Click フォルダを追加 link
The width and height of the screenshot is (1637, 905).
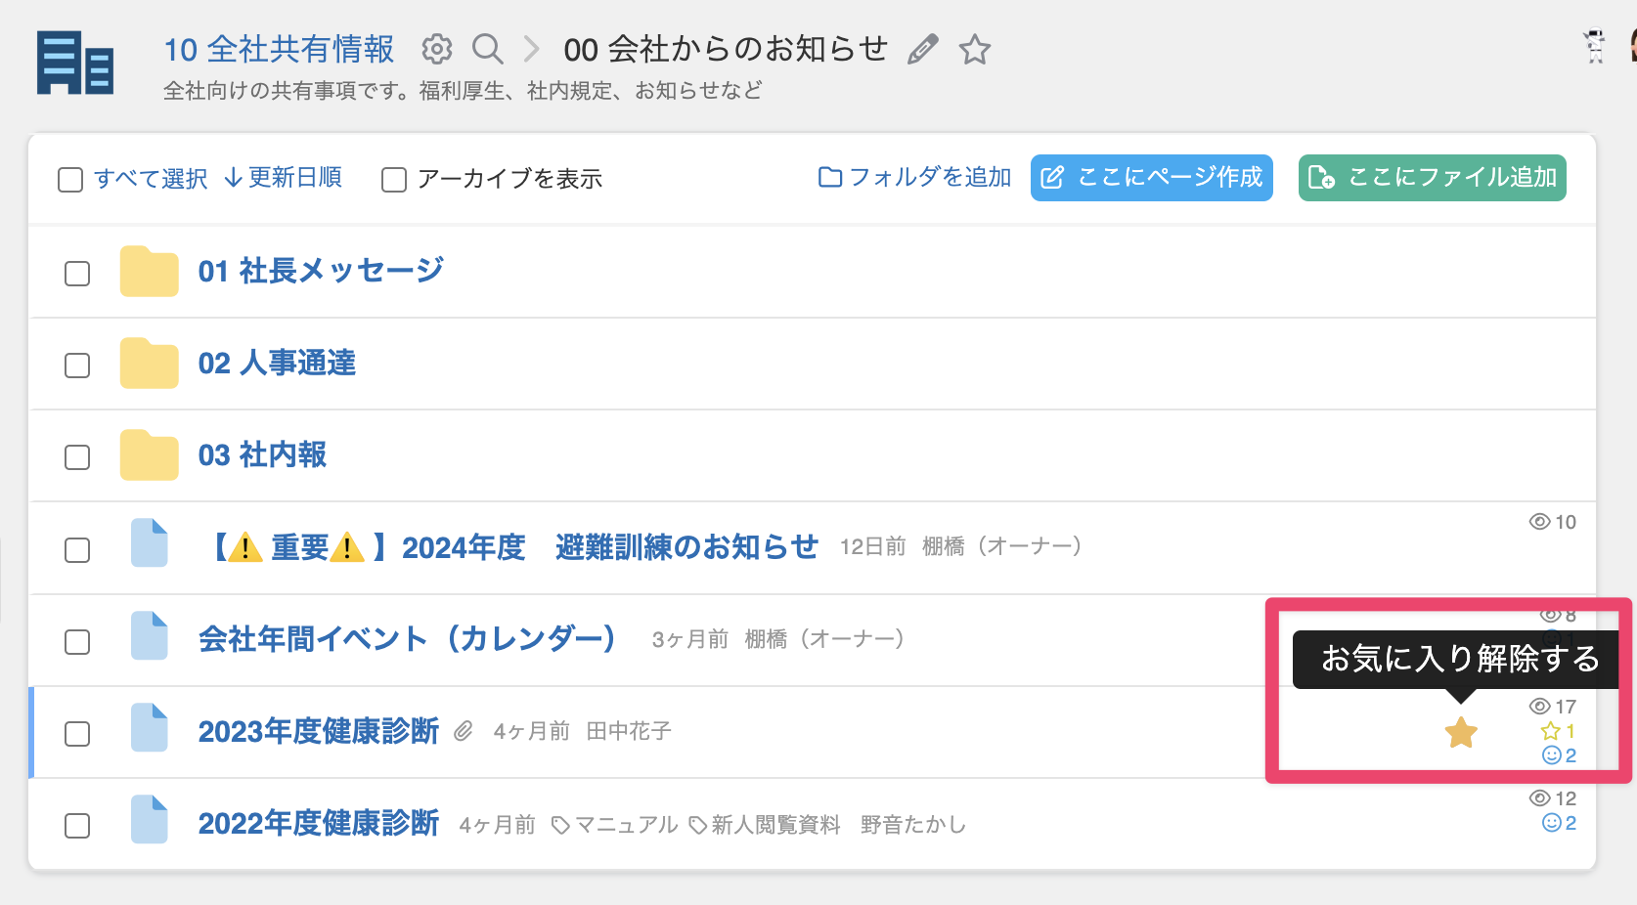point(914,178)
